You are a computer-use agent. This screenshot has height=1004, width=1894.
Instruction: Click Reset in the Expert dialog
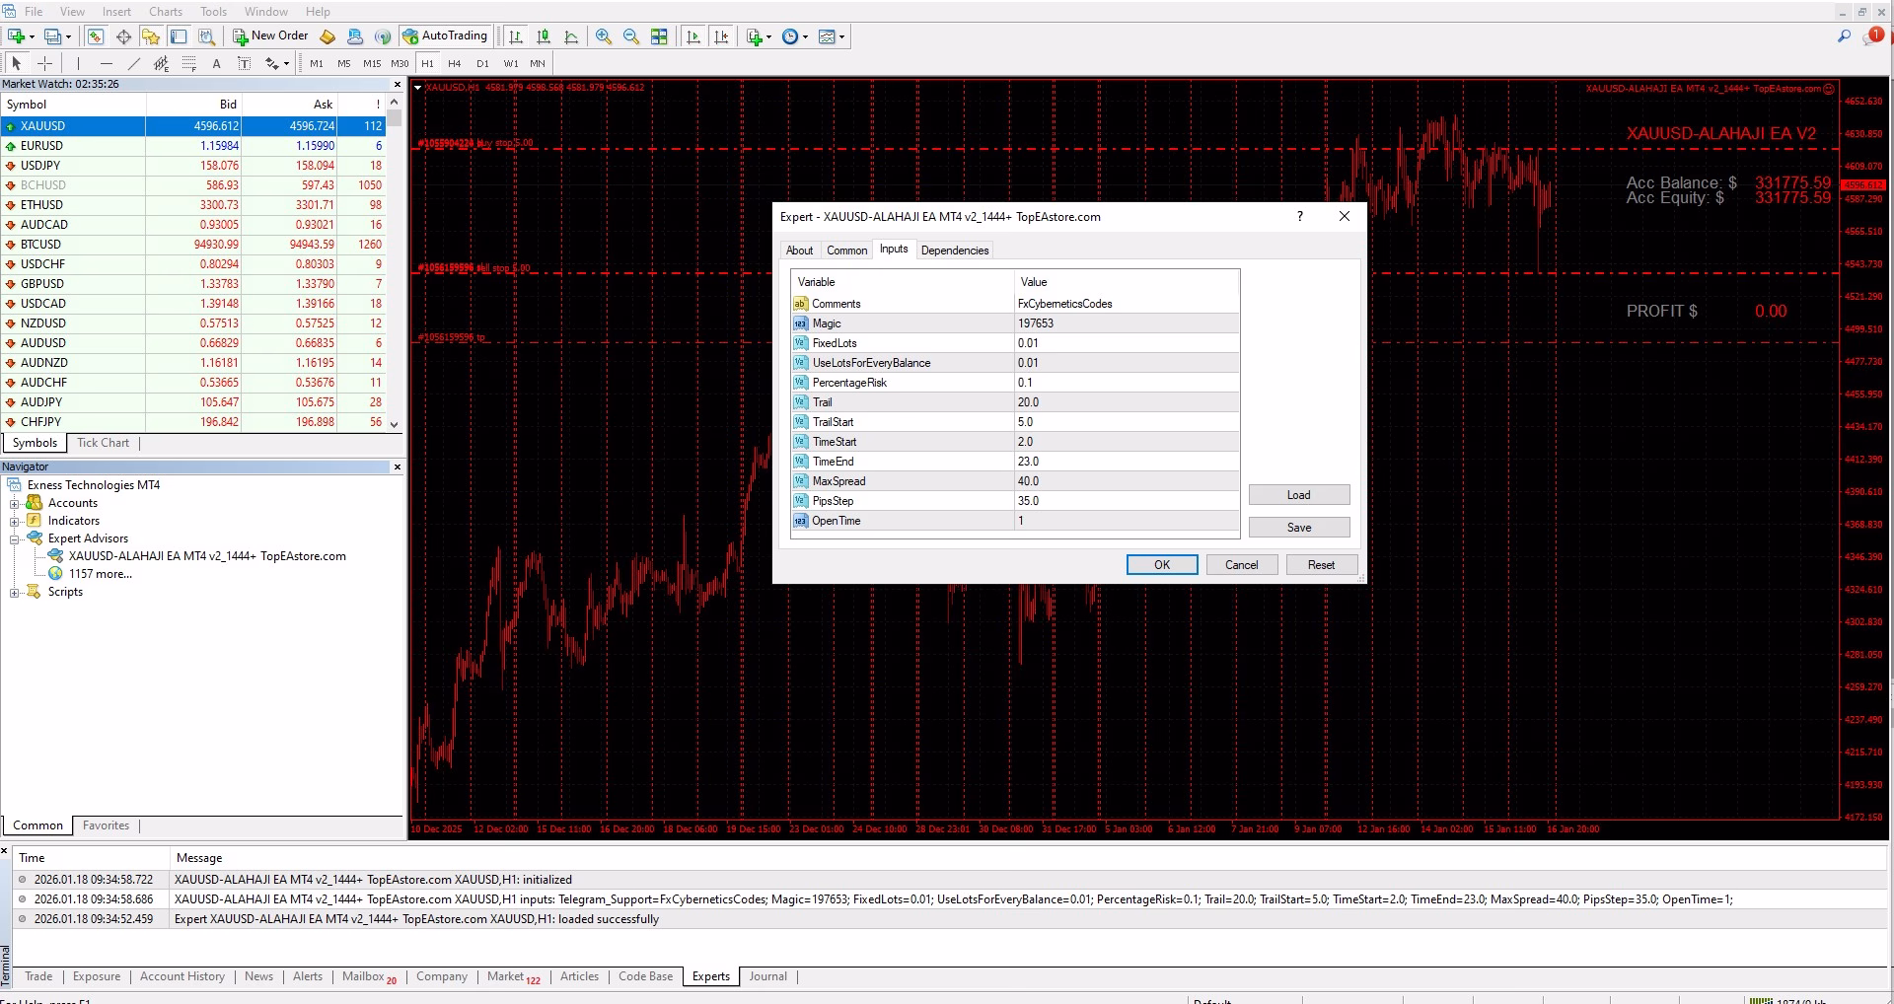click(1321, 565)
